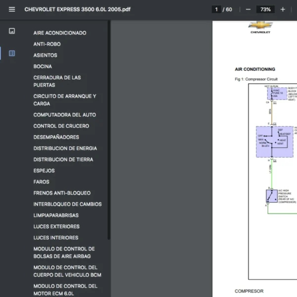Click the 73% zoom level field

pyautogui.click(x=265, y=9)
